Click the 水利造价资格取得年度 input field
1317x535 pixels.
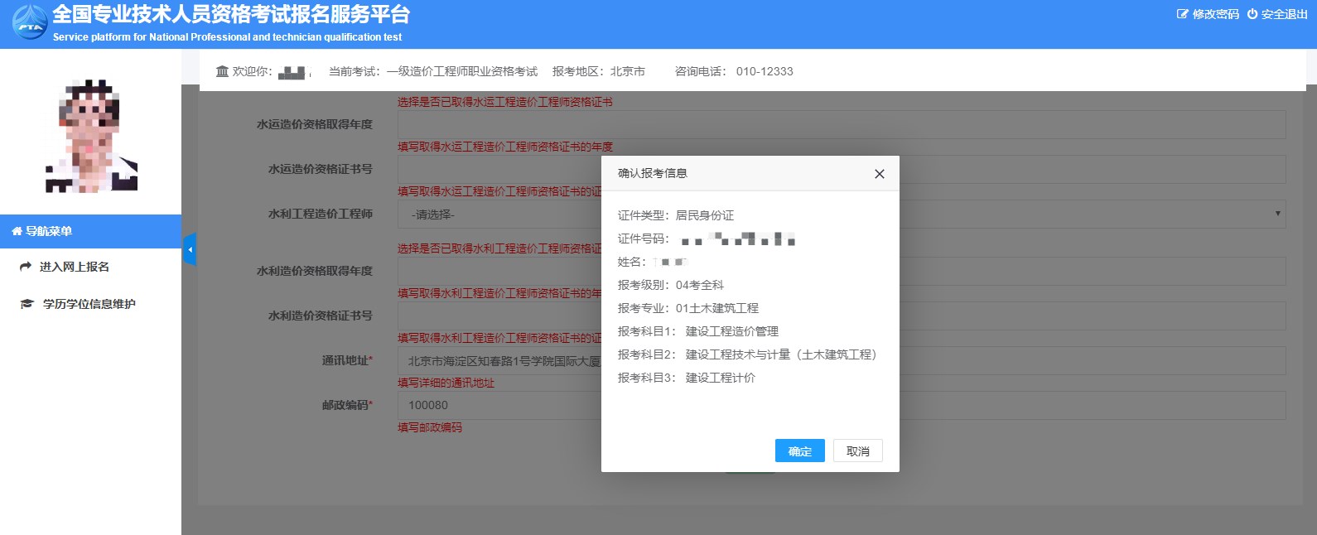coord(497,272)
